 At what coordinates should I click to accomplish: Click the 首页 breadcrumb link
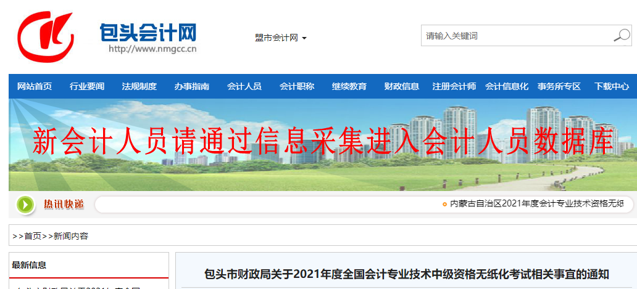(33, 236)
